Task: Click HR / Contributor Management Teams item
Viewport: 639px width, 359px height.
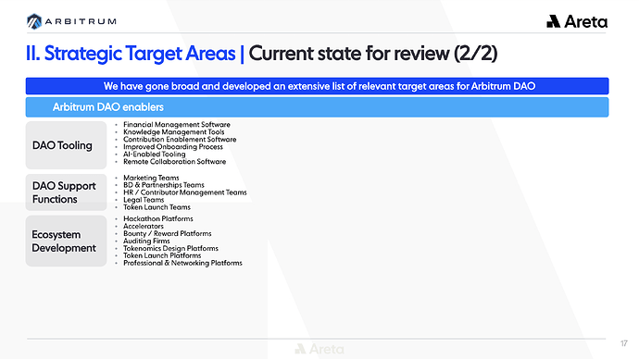Action: [x=185, y=192]
